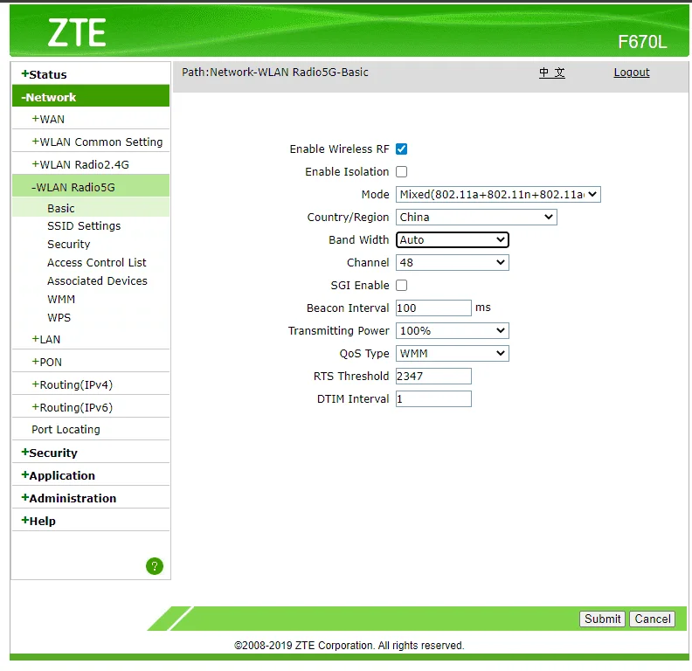Click the path text Network-WLAN Radio5G-Basic
Viewport: 692px width, 671px height.
289,73
